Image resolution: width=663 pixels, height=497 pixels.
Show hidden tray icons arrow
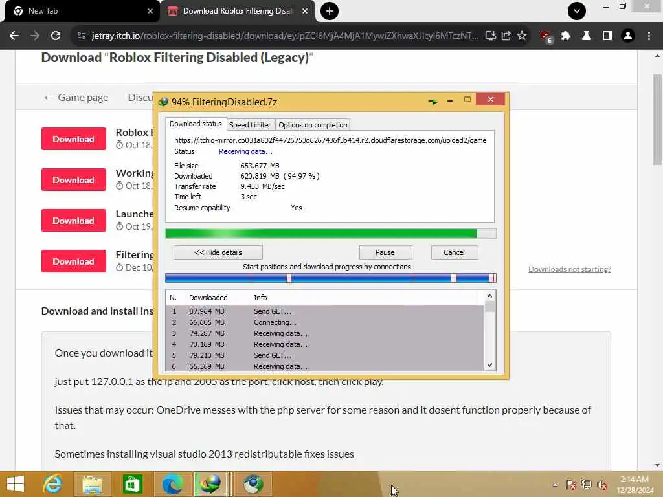coord(555,485)
